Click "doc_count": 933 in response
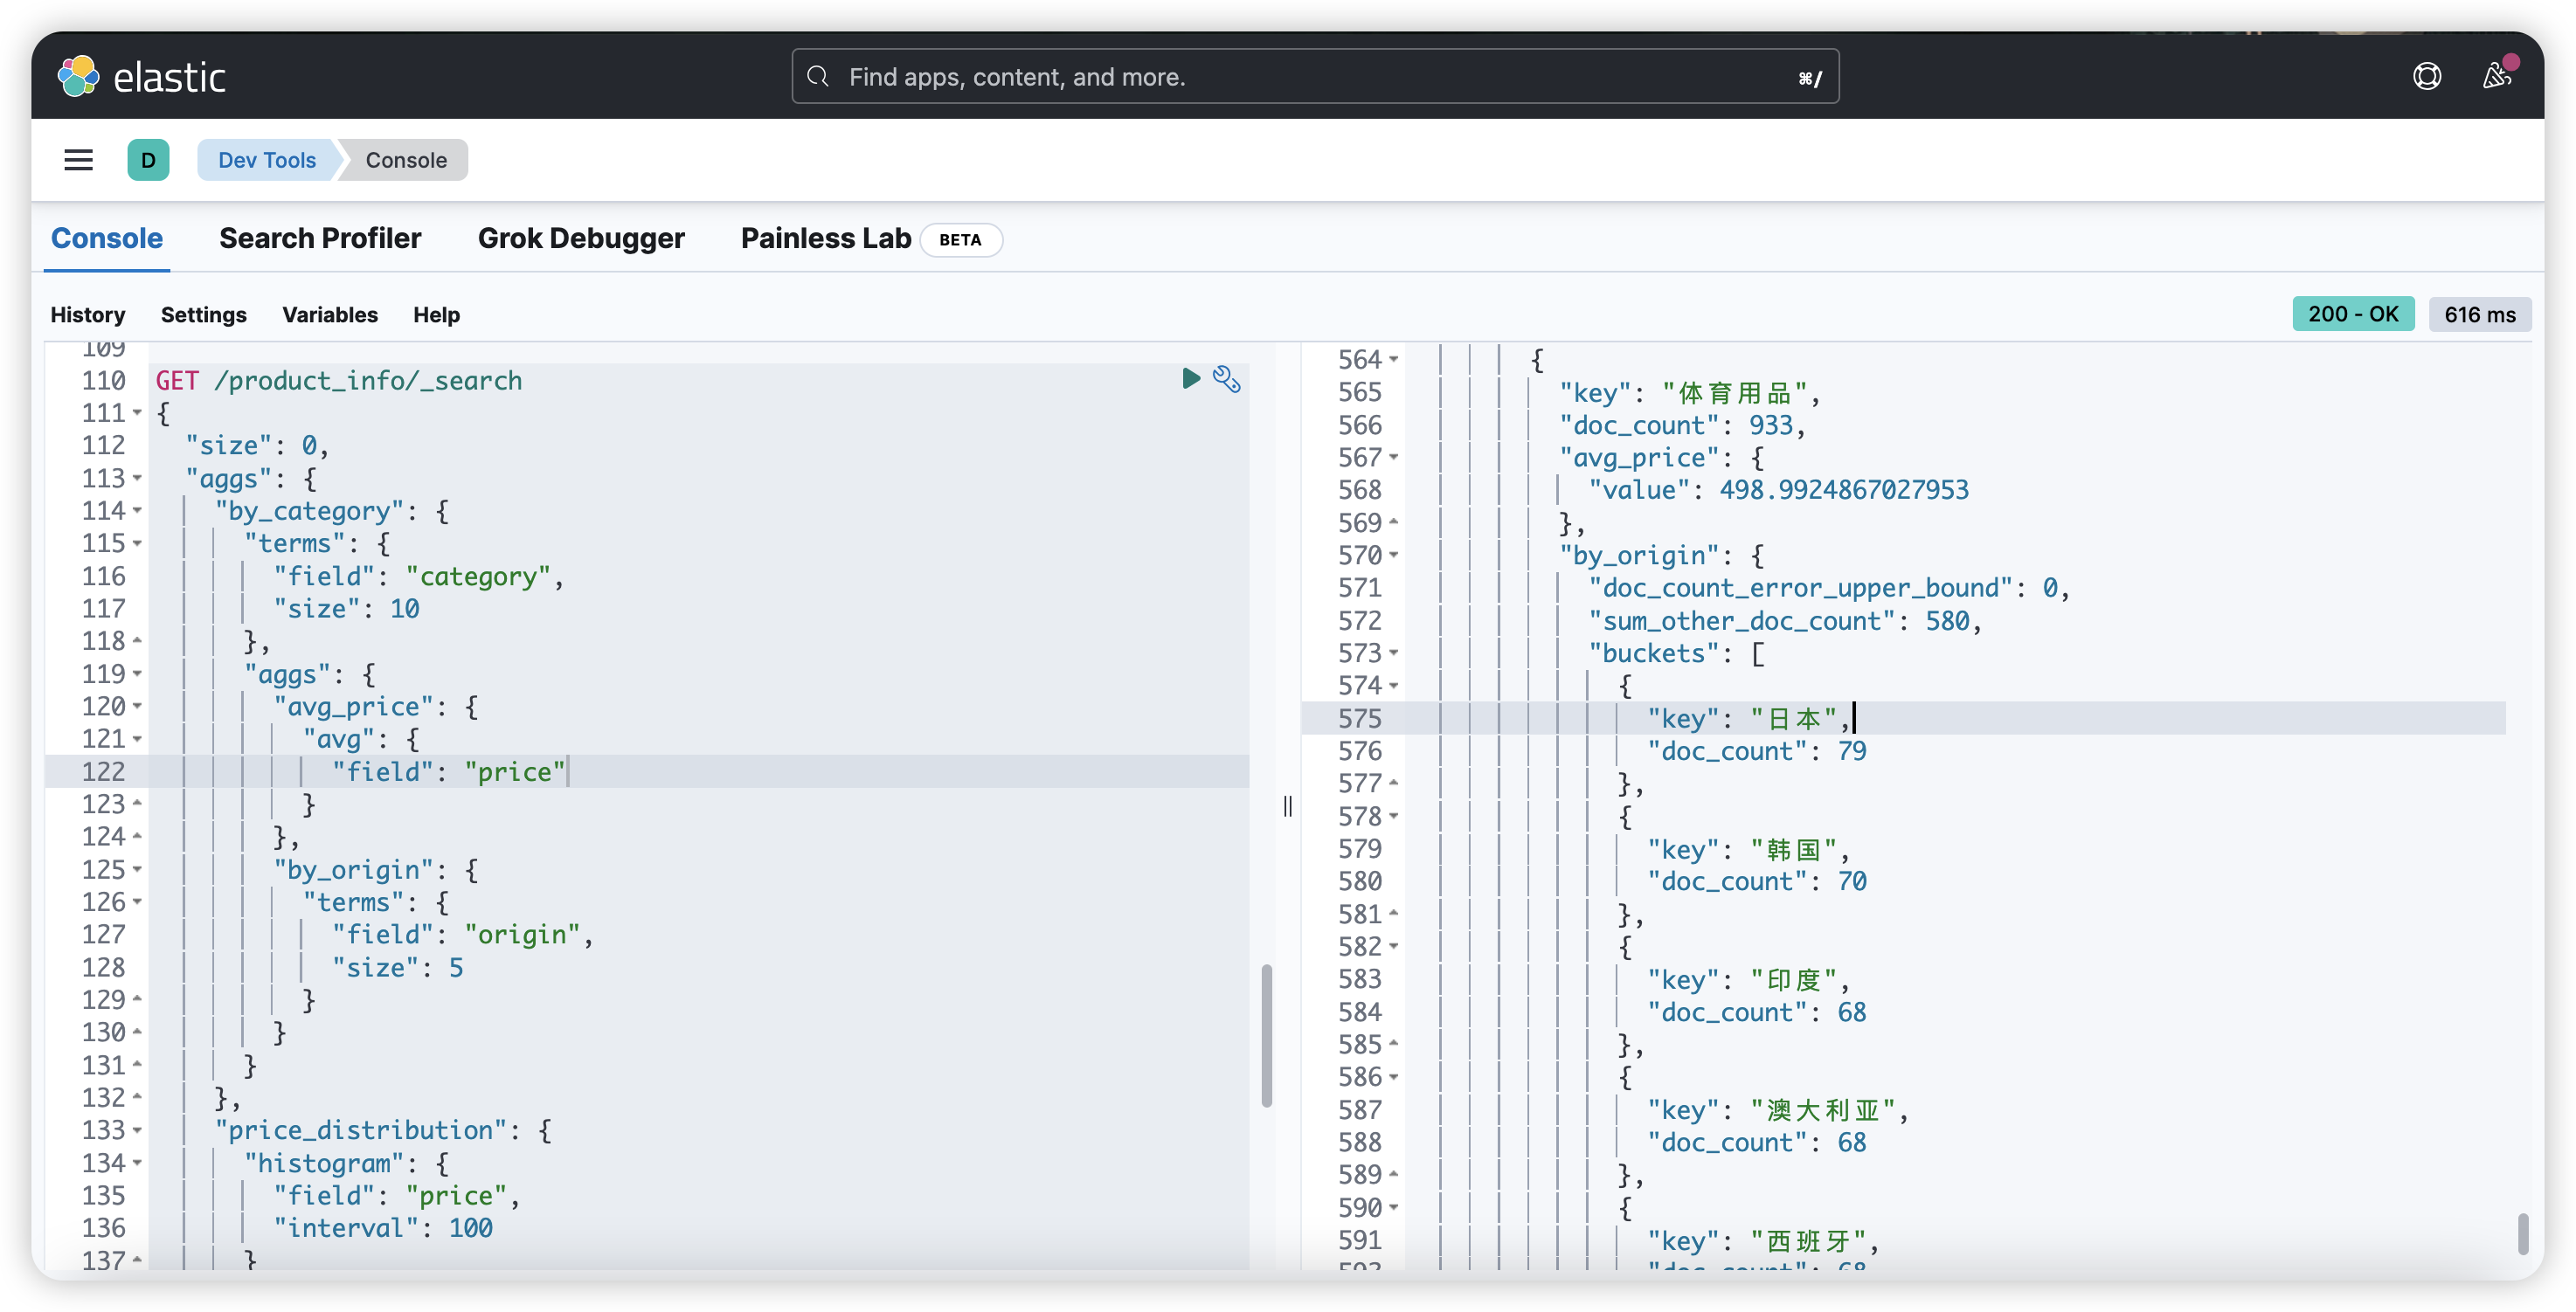 point(1682,425)
